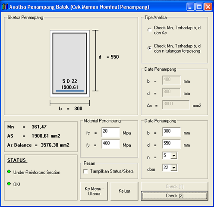This screenshot has width=214, height=207.
Task: Click the green Under-Reinforced Section indicator
Action: 9,172
